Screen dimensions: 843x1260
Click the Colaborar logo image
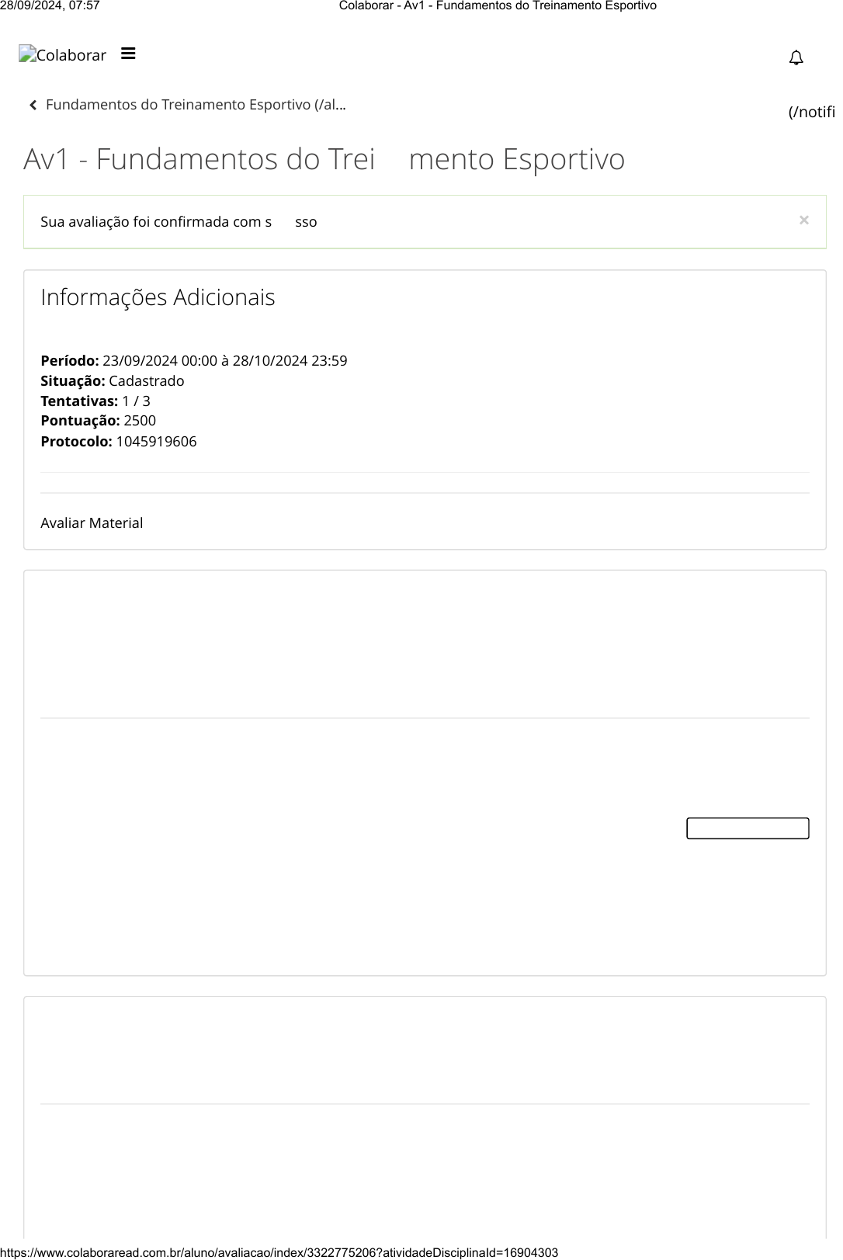coord(62,55)
